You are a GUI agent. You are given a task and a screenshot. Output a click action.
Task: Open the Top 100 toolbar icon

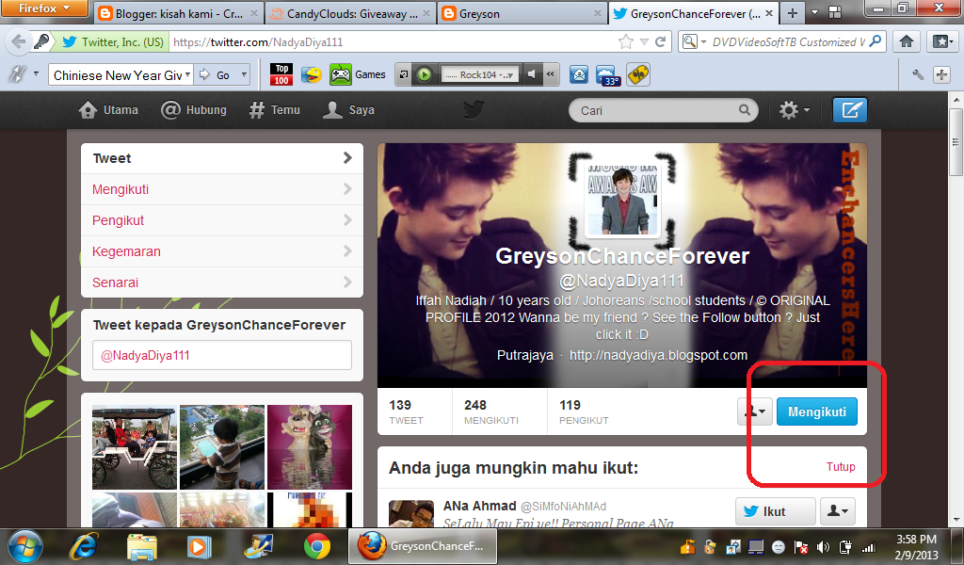(281, 74)
